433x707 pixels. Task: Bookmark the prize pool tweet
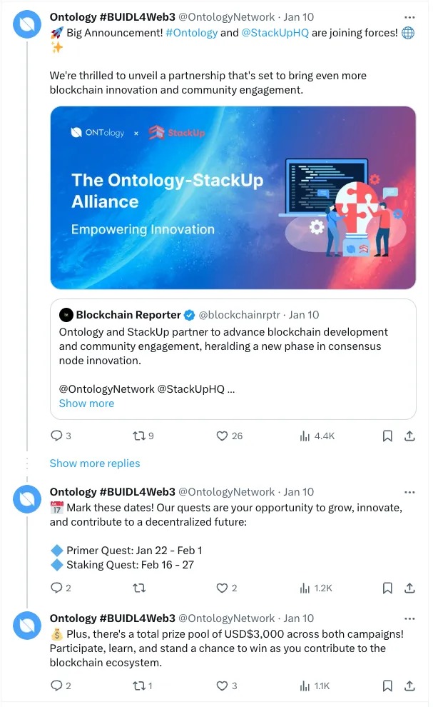387,686
